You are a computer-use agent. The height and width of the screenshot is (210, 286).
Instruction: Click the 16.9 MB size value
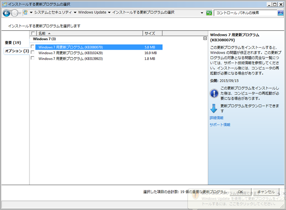pos(151,53)
